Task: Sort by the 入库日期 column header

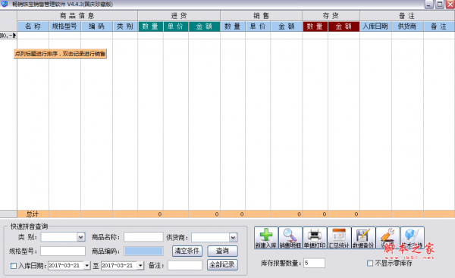Action: (375, 27)
